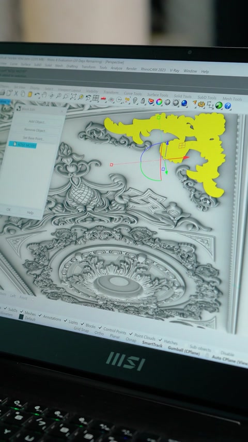Switch to the Left viewport tab

pyautogui.click(x=13, y=296)
